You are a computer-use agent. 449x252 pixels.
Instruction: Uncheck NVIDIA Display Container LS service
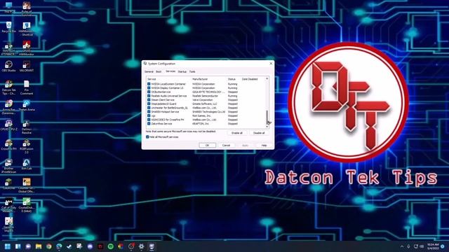click(149, 88)
